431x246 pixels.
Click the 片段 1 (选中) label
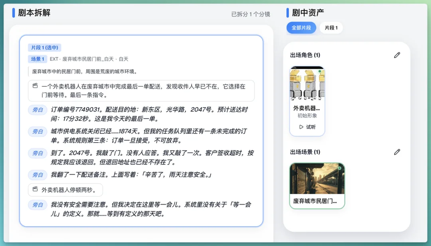click(45, 47)
